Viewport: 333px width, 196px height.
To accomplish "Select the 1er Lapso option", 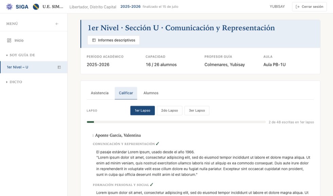I will point(142,110).
